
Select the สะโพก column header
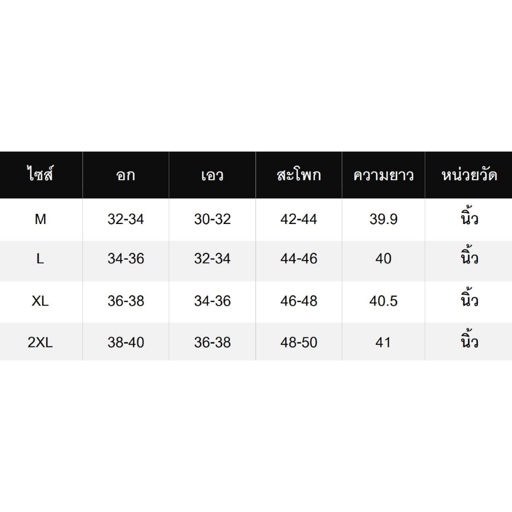(298, 175)
